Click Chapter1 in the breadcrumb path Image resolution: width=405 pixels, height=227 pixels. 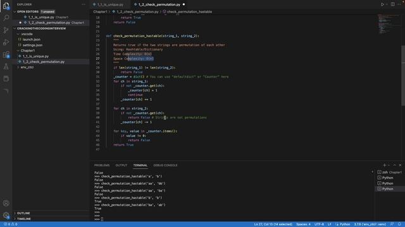[x=100, y=11]
